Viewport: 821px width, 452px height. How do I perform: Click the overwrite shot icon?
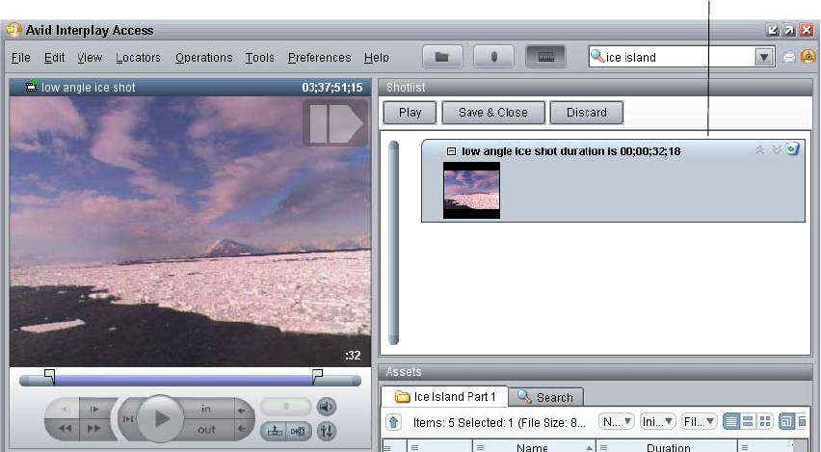pyautogui.click(x=298, y=431)
